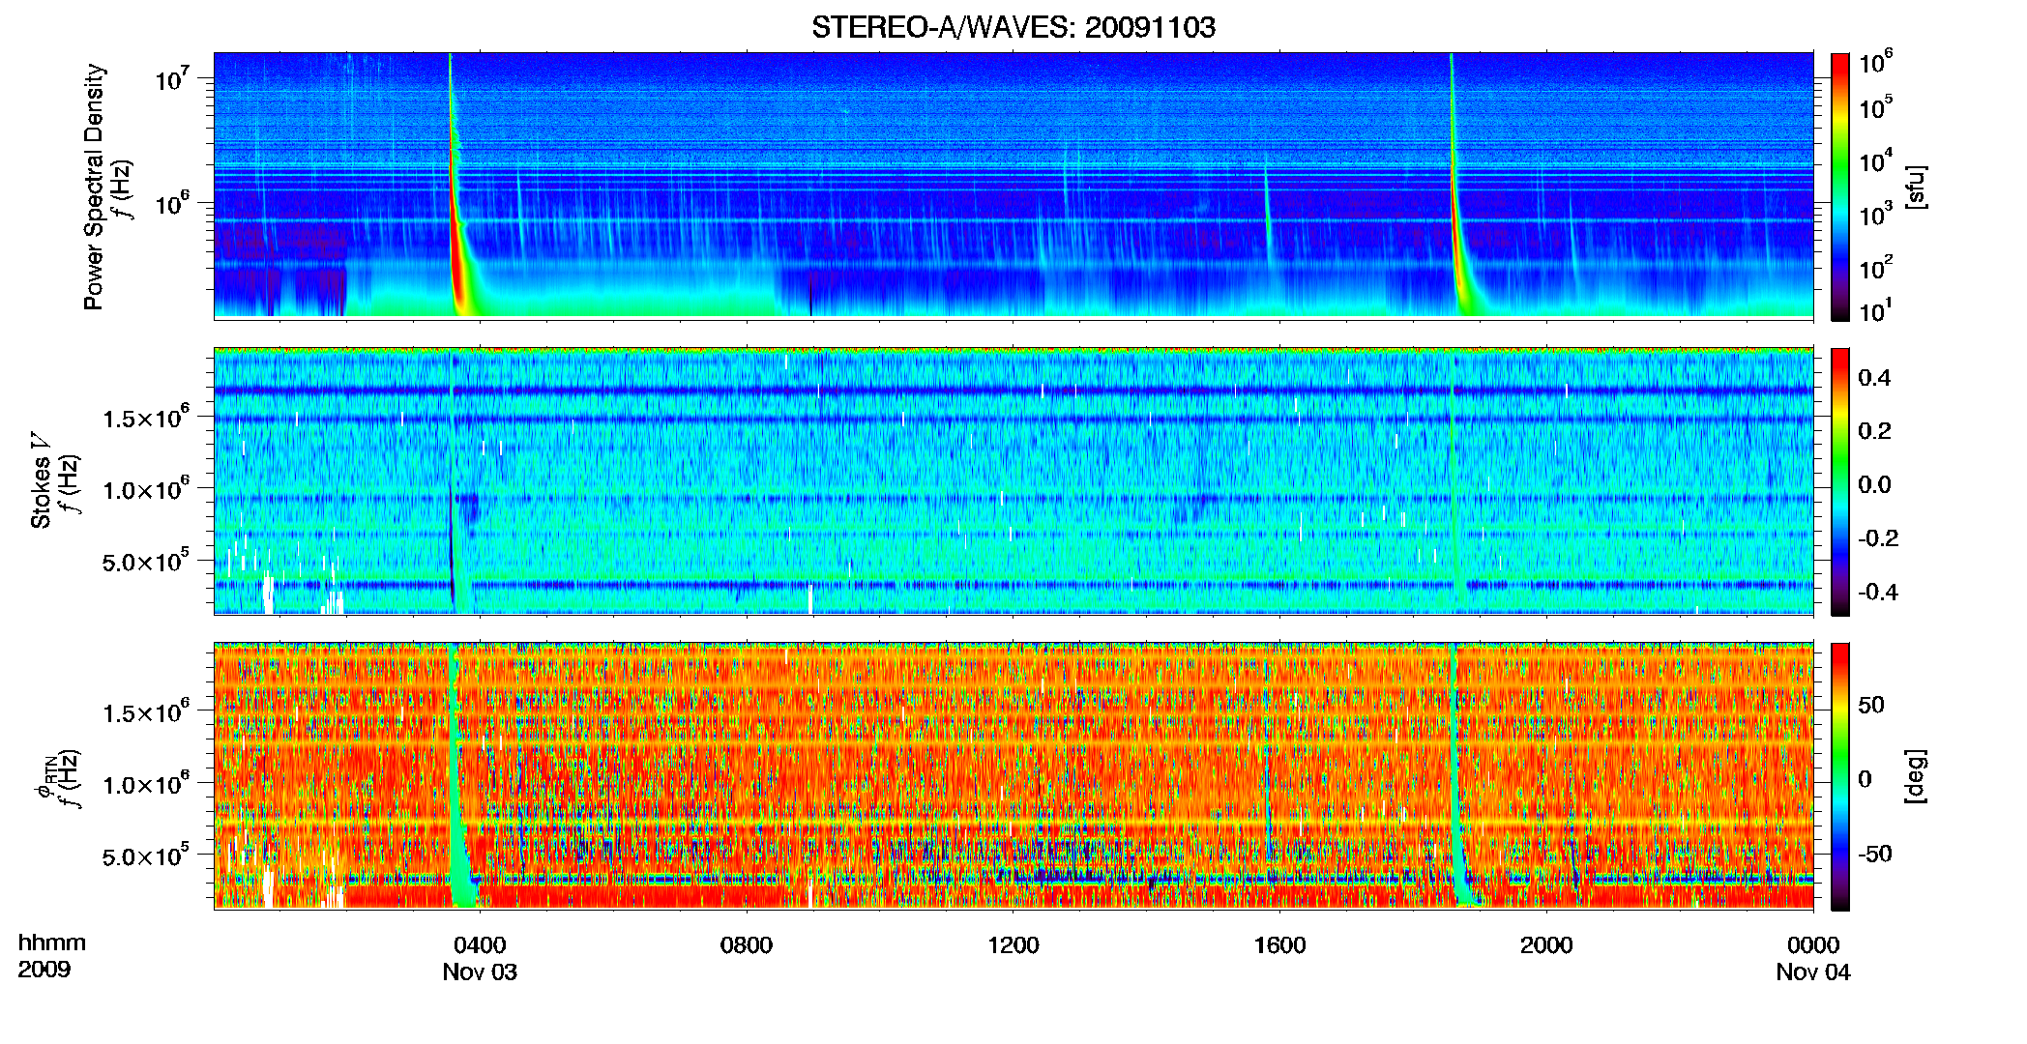The image size is (2027, 1044).
Task: Select the 10^3 label on sfu colorbar
Action: [1876, 214]
